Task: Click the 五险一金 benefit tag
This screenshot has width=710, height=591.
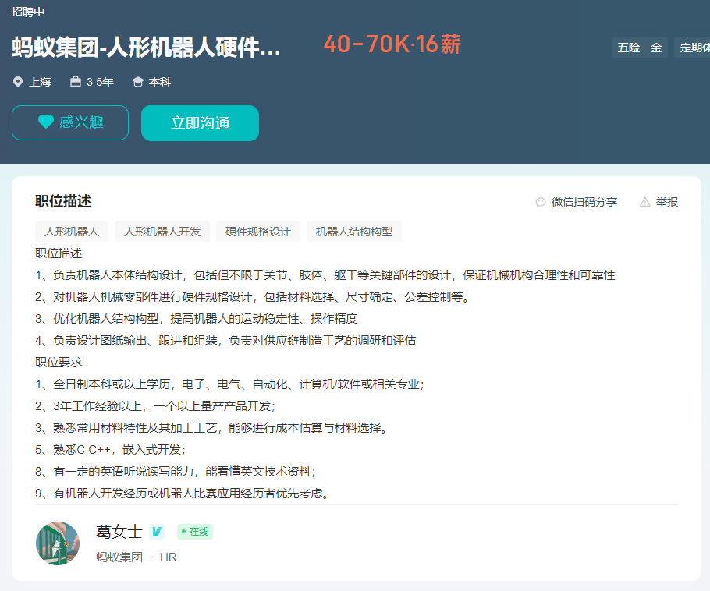Action: pos(639,48)
